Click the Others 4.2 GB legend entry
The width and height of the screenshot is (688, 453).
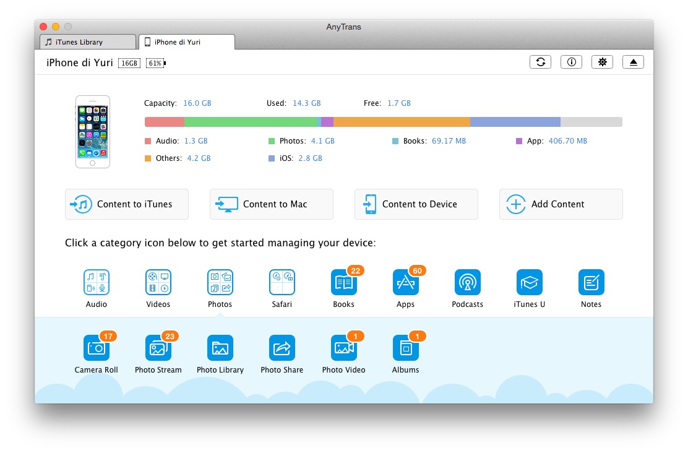[x=178, y=158]
